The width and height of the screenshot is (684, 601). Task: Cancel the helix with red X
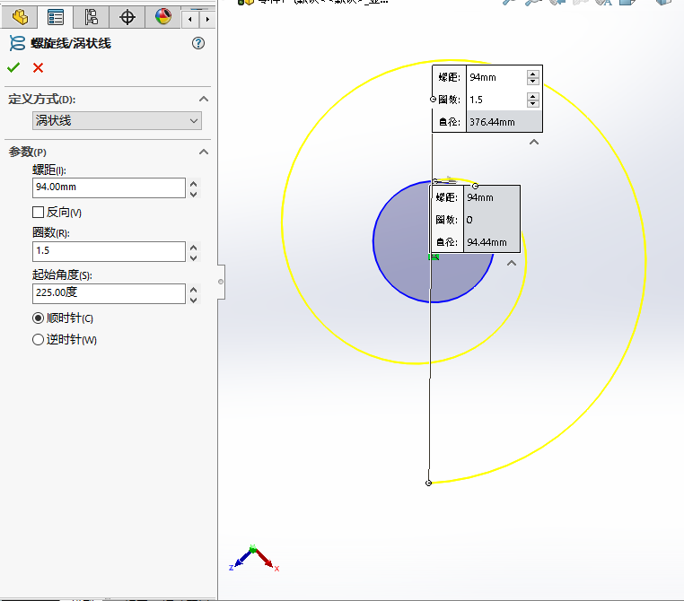pos(38,67)
